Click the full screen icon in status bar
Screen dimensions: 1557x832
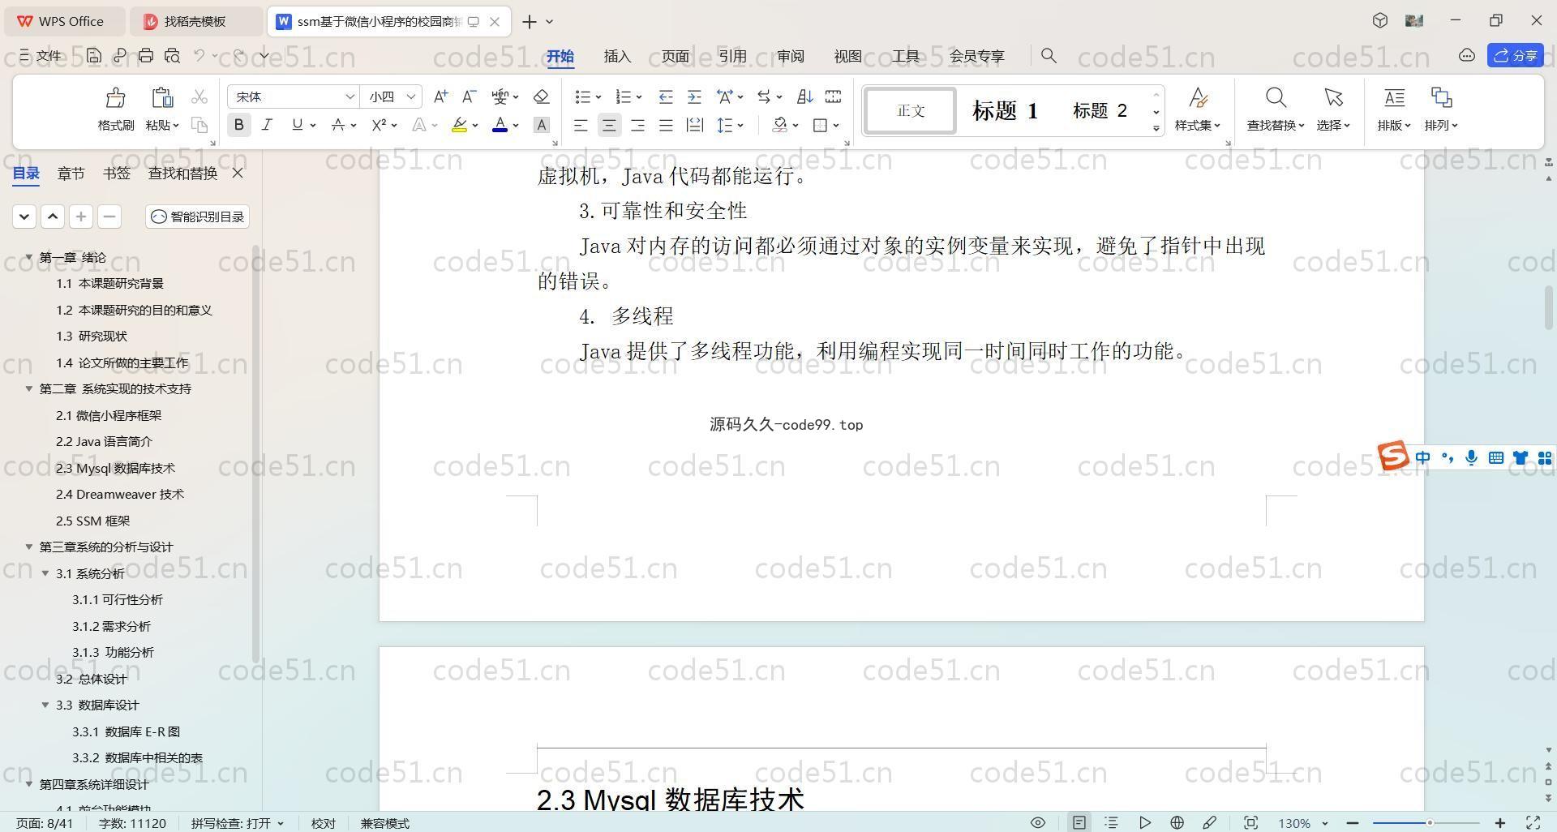click(1533, 822)
